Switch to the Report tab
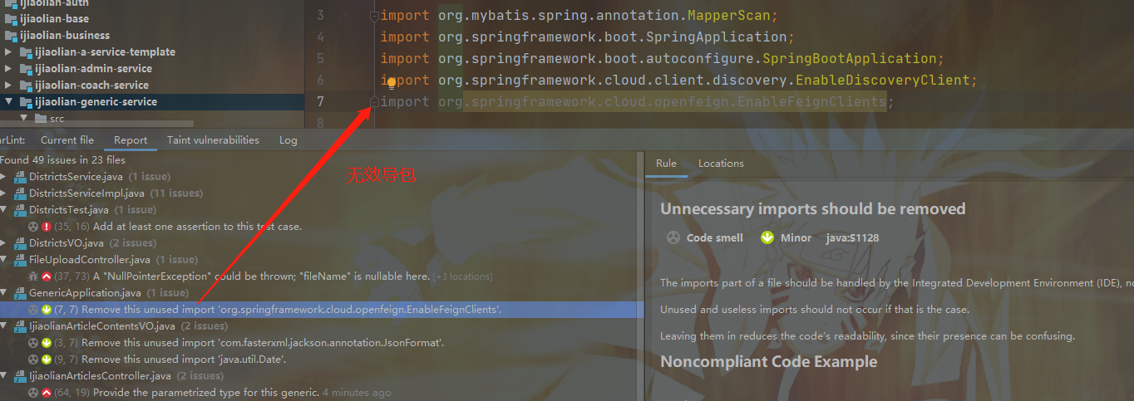Viewport: 1134px width, 401px height. [x=131, y=140]
